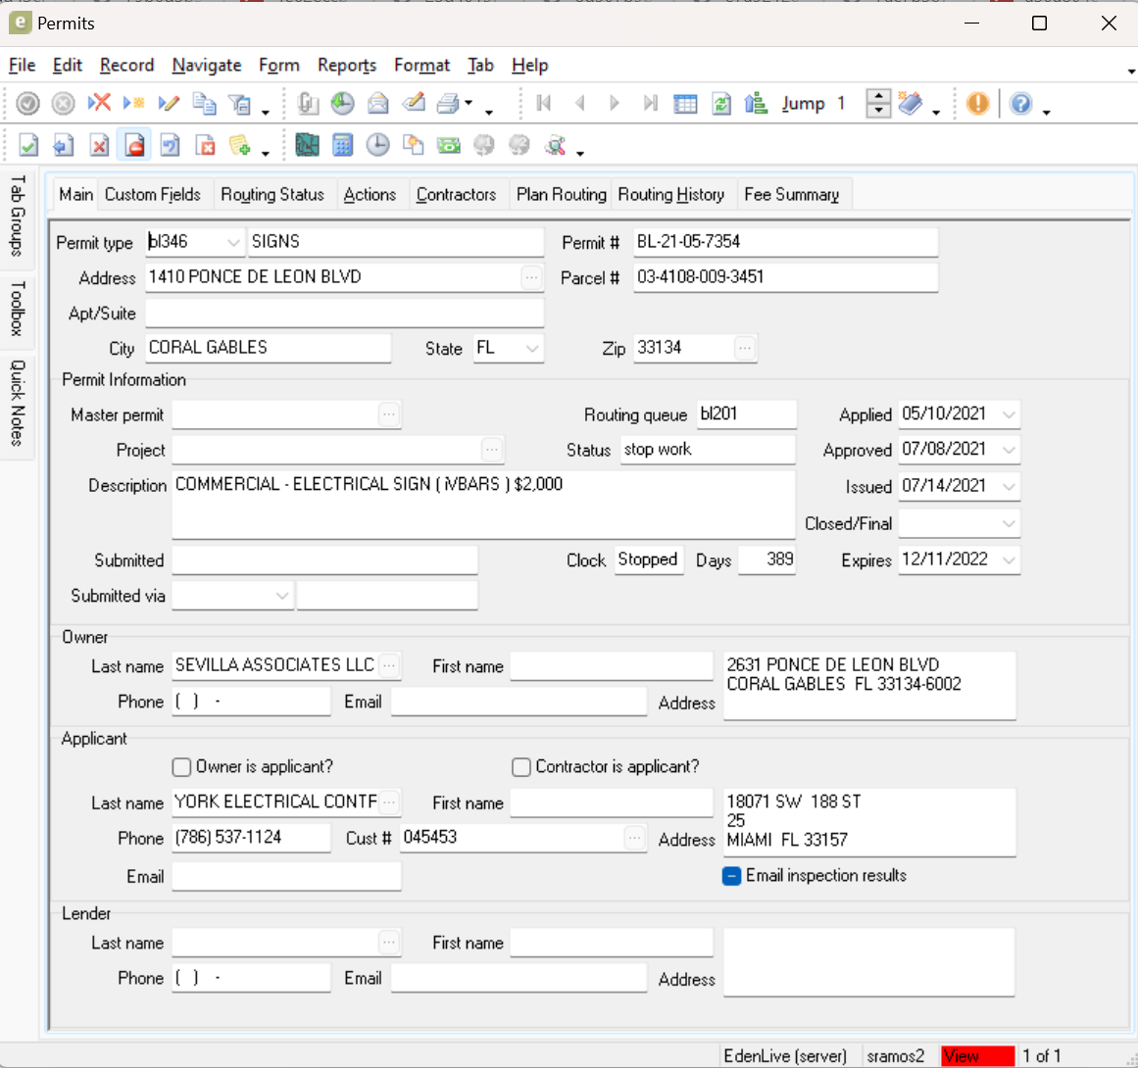1138x1068 pixels.
Task: Expand the Permit type dropdown
Action: point(233,242)
